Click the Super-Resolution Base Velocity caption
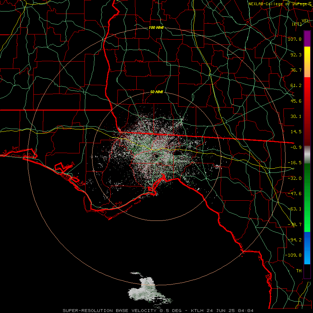The height and width of the screenshot is (313, 313). pyautogui.click(x=158, y=311)
